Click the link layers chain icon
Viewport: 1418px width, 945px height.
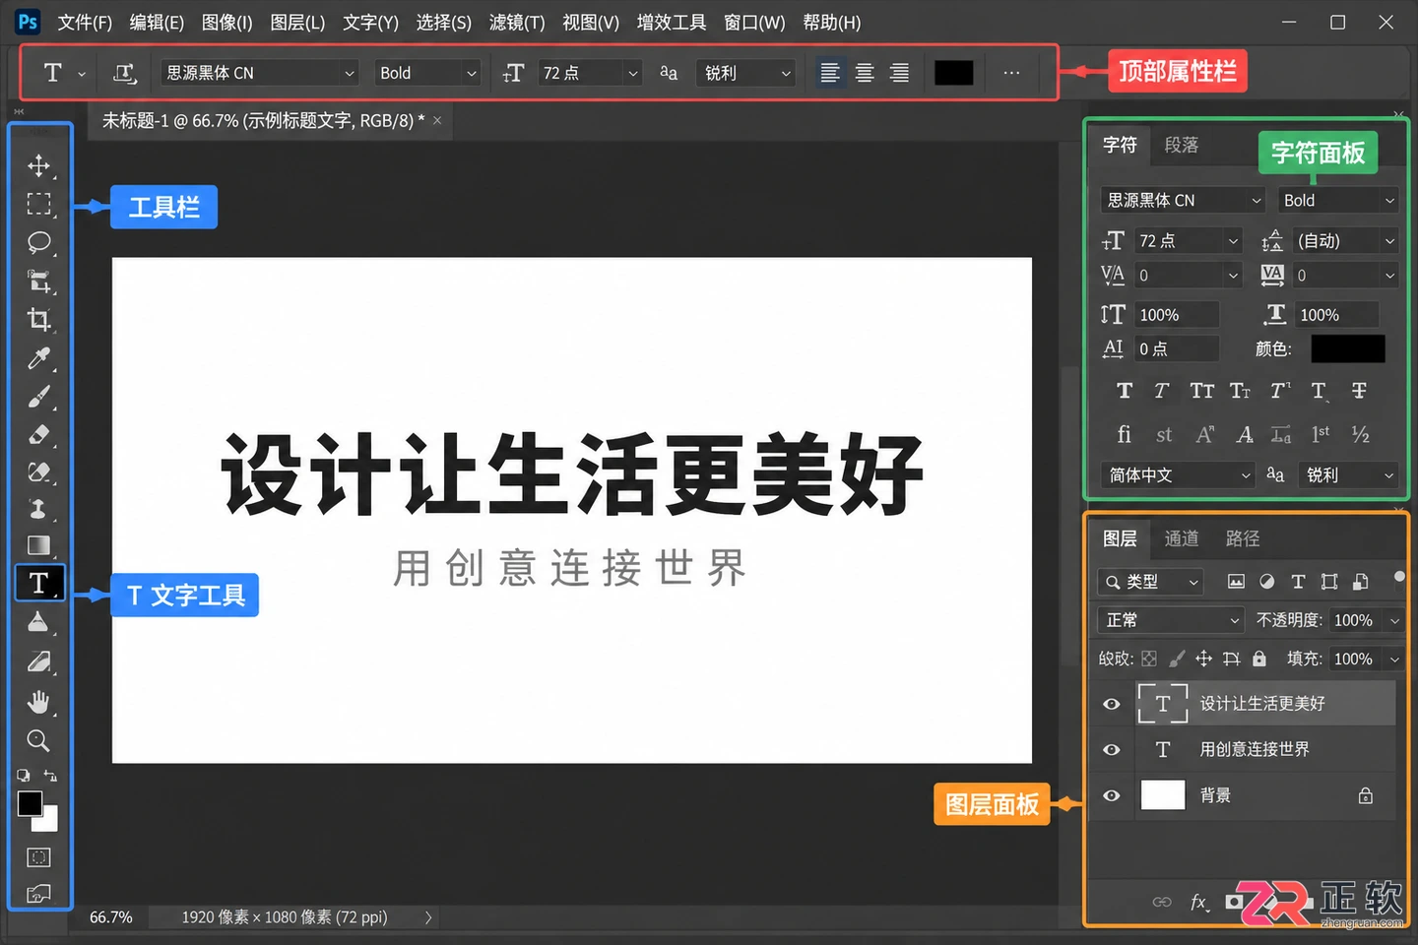pos(1162,902)
